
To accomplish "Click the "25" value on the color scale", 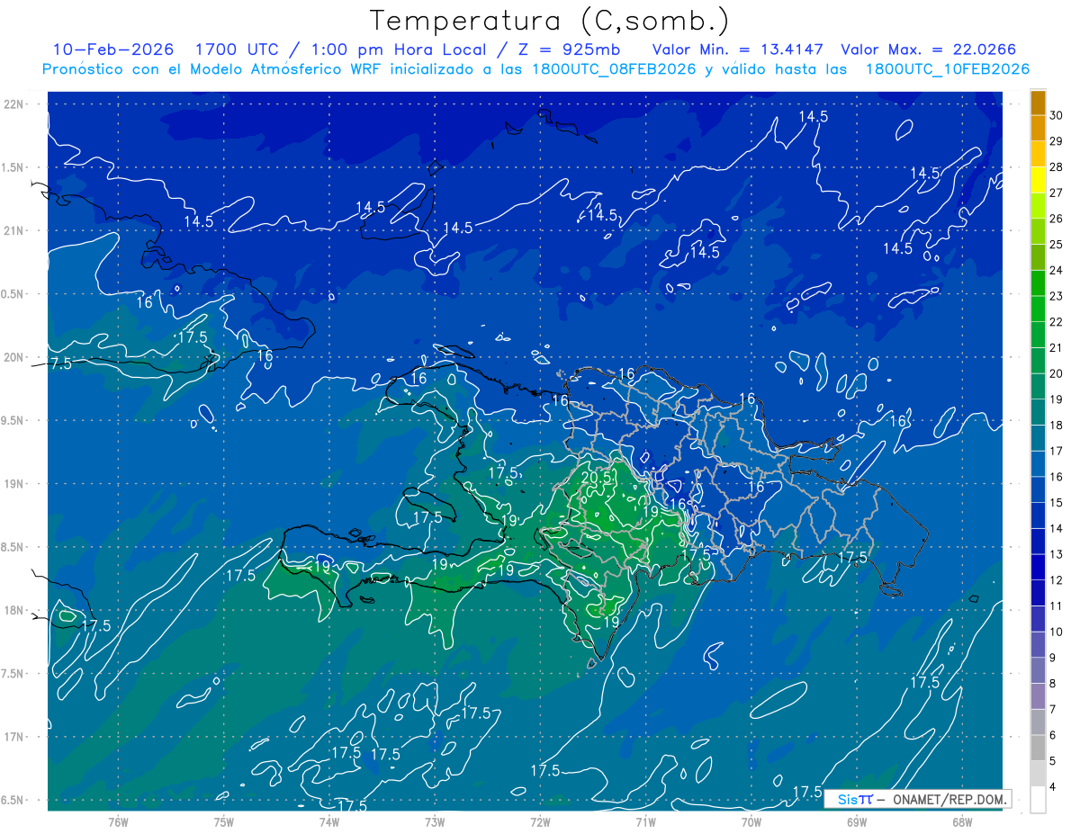I will coord(1056,244).
